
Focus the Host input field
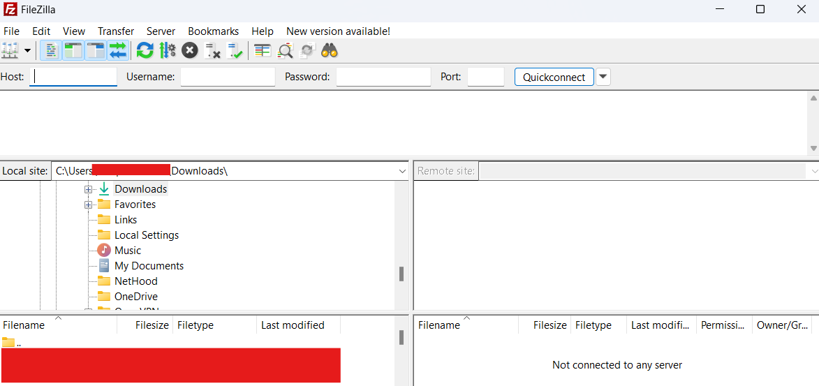73,77
